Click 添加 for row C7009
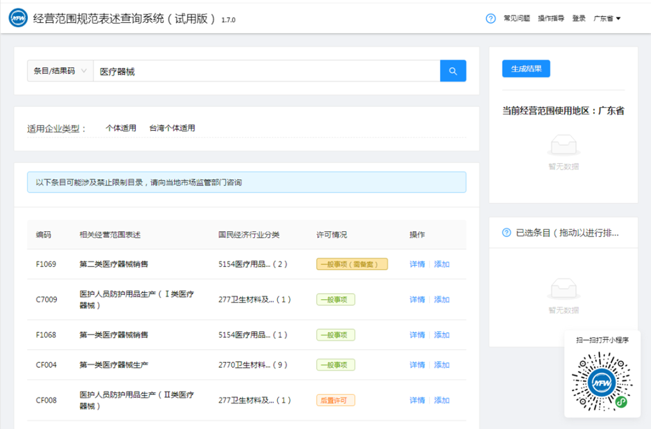Image resolution: width=651 pixels, height=429 pixels. [x=442, y=299]
